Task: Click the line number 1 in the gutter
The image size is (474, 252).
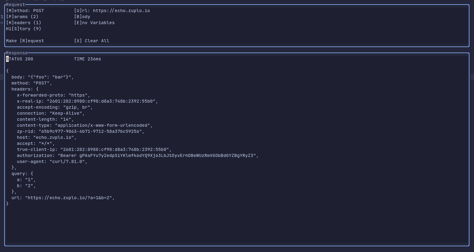Action: point(2,17)
